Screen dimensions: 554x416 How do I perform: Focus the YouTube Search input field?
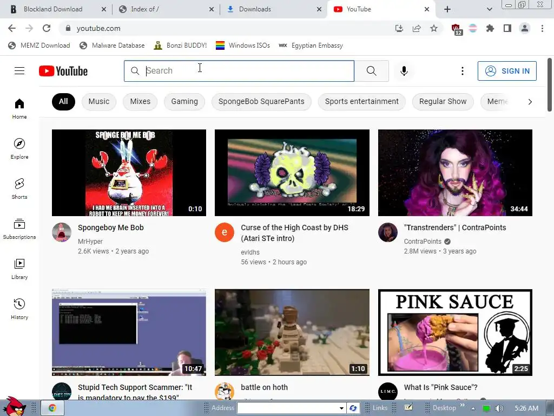click(x=239, y=71)
